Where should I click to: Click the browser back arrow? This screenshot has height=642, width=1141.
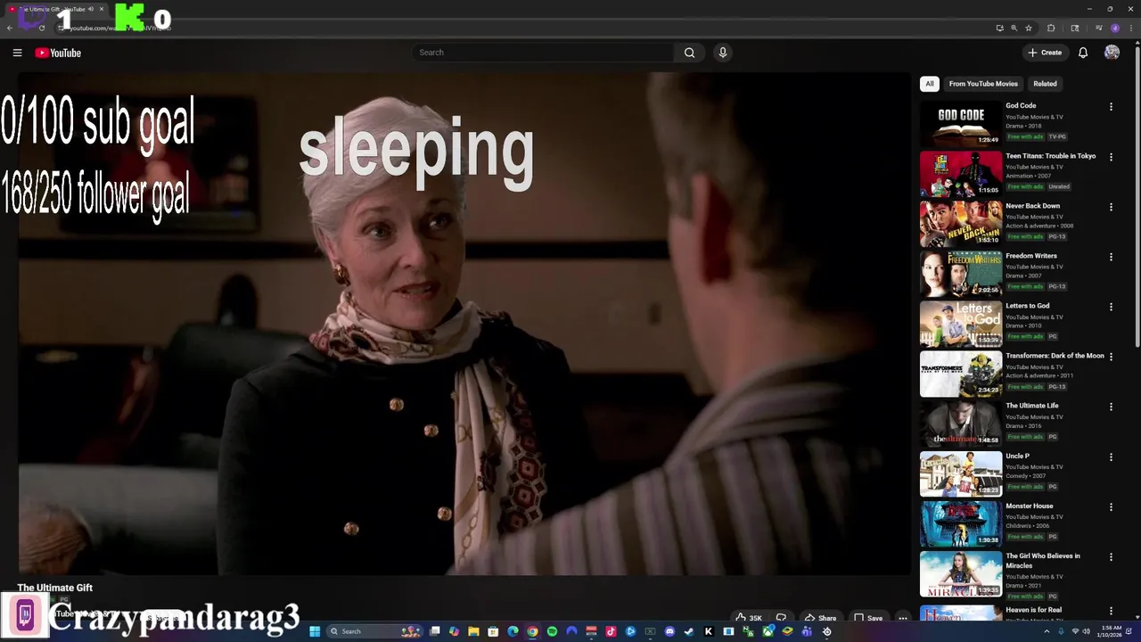click(9, 28)
